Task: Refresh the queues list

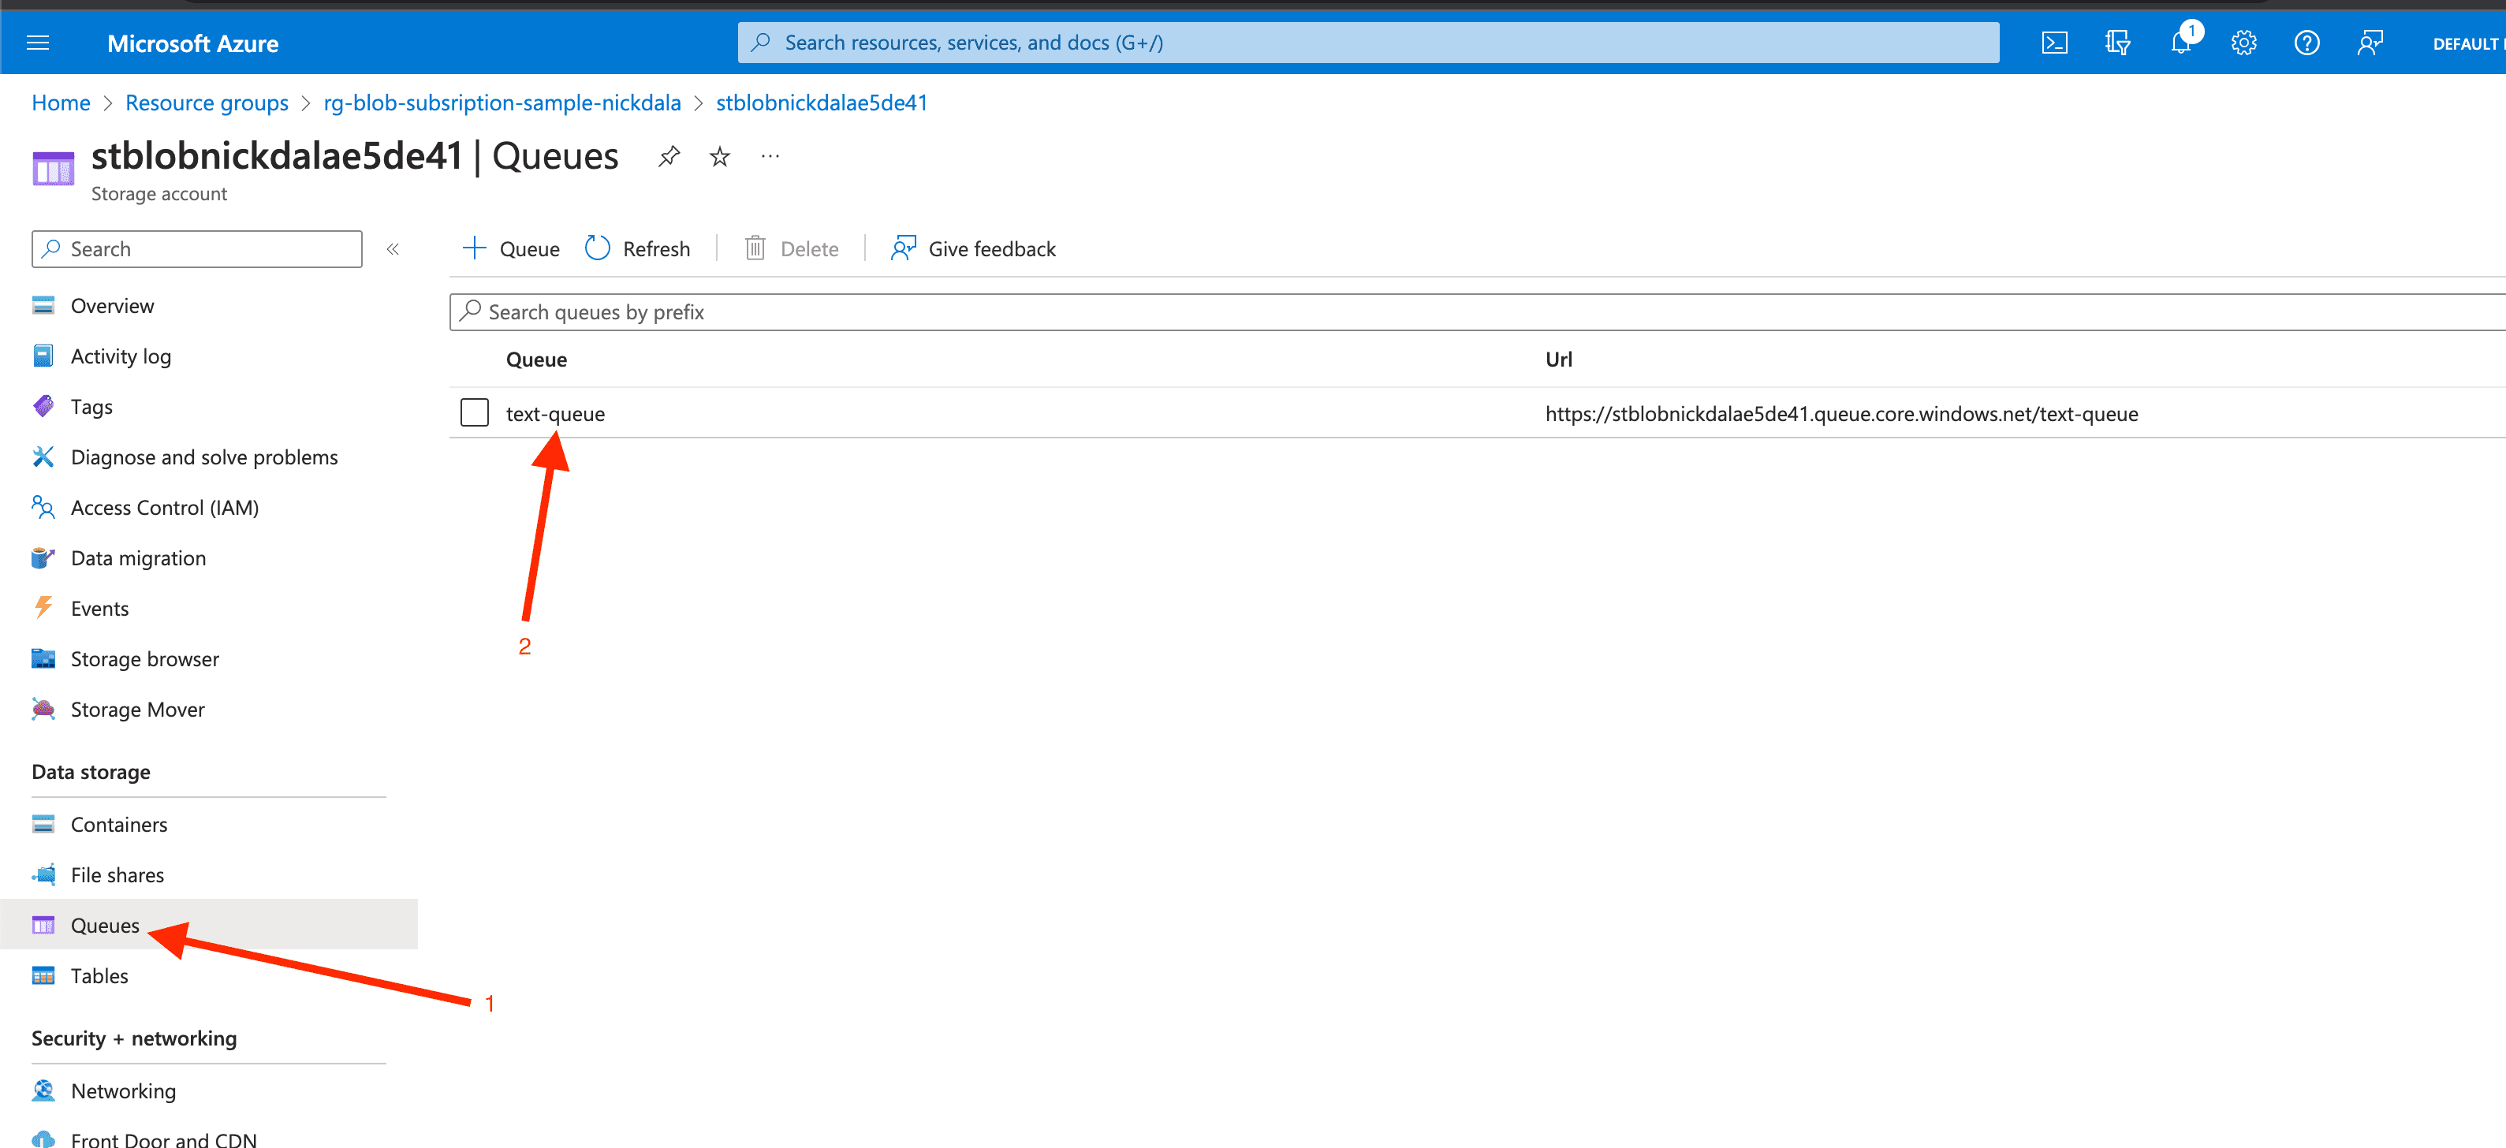Action: [x=637, y=249]
